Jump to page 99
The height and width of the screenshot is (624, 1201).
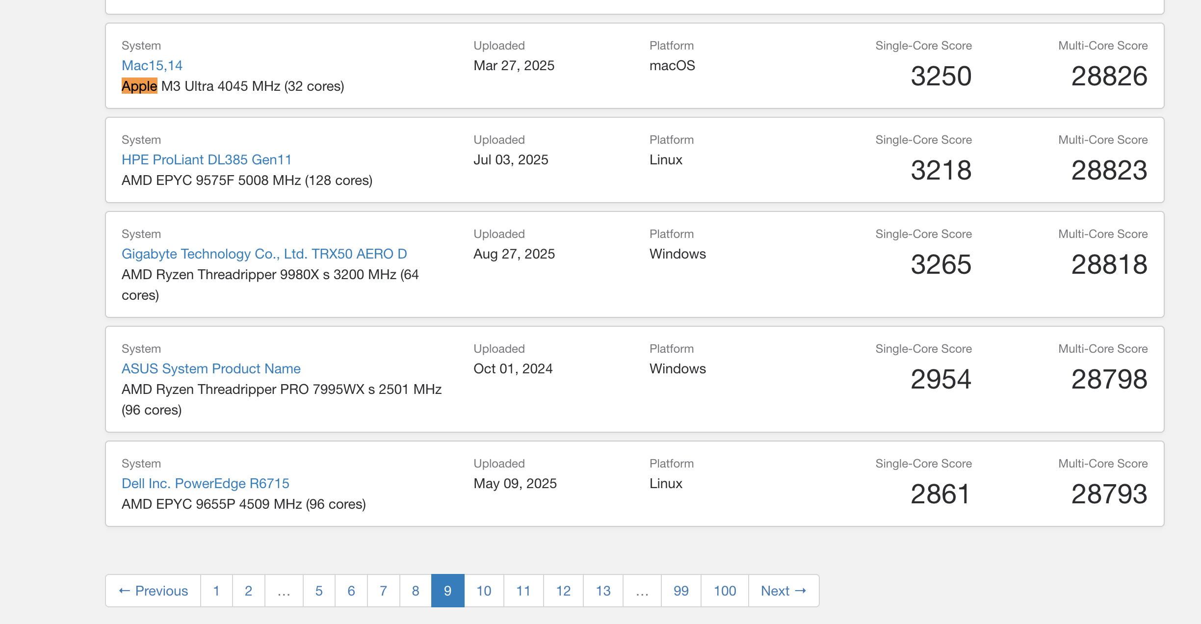681,591
